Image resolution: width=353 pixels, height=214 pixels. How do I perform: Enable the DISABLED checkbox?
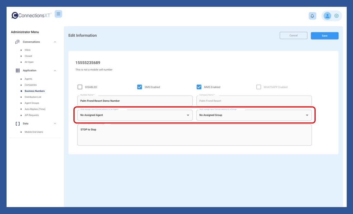[x=80, y=87]
